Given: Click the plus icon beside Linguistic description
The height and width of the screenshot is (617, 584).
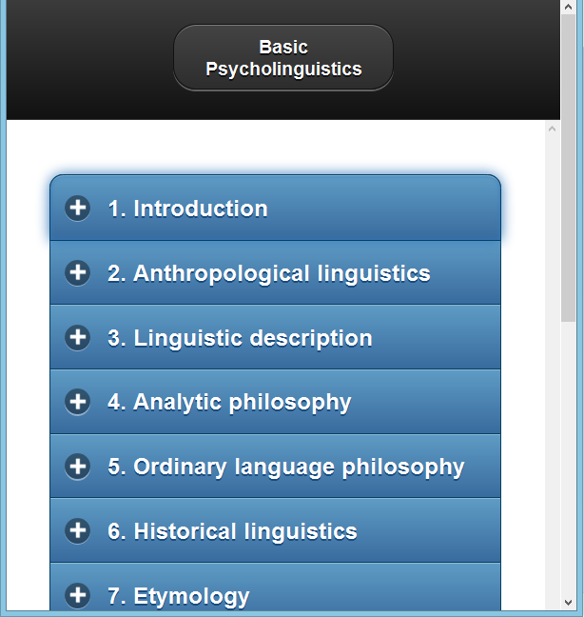Looking at the screenshot, I should coord(78,337).
